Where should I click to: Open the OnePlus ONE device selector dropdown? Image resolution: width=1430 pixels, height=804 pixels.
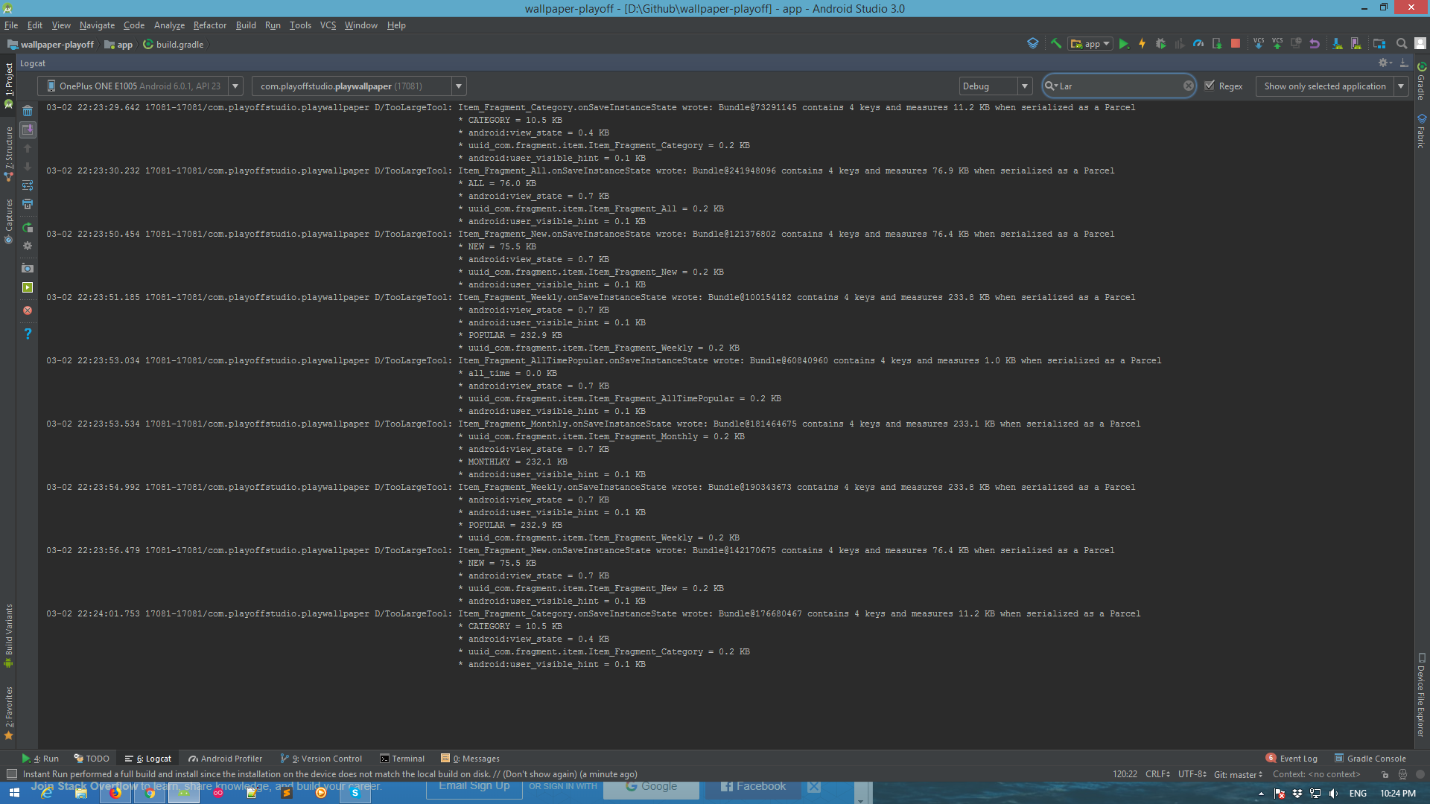click(235, 86)
